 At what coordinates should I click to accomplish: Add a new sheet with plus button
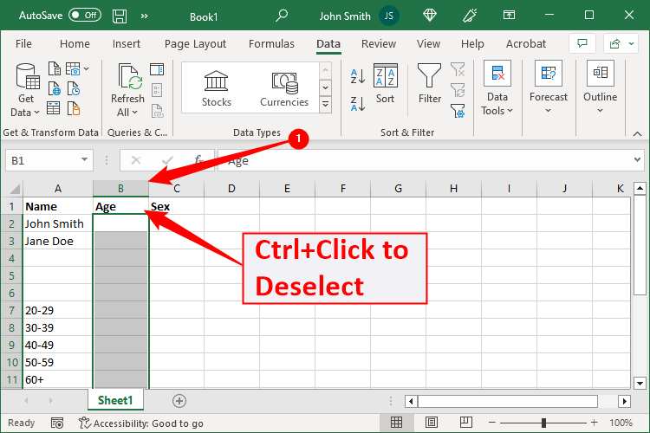179,400
